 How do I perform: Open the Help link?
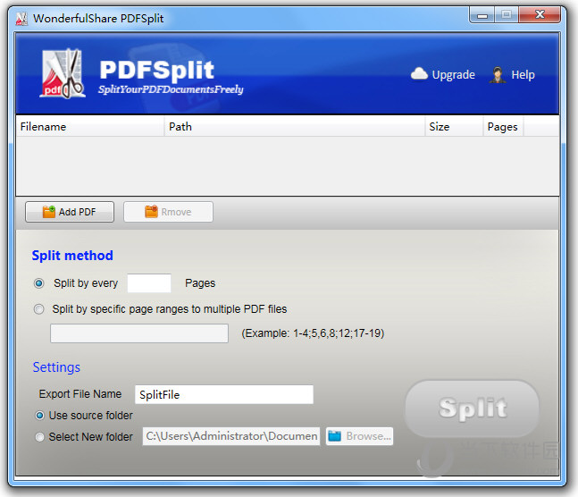pos(523,75)
